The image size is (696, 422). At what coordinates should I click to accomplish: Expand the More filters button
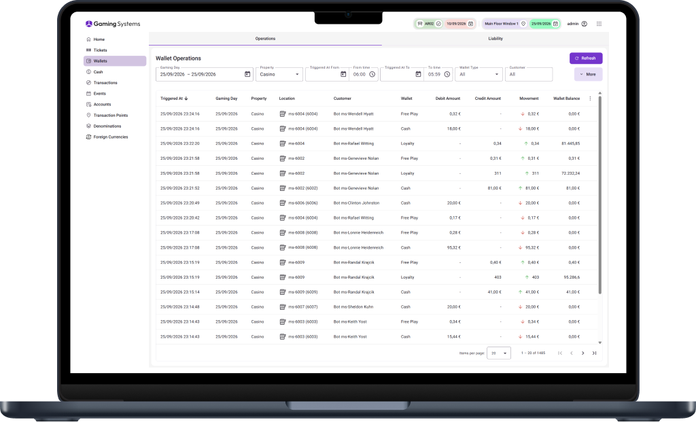click(588, 74)
